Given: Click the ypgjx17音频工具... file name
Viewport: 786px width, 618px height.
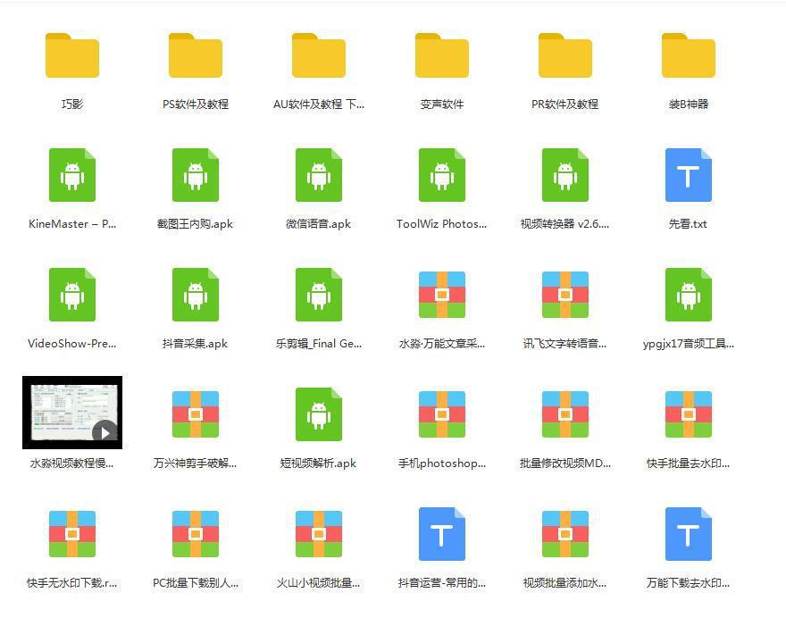Looking at the screenshot, I should [689, 344].
